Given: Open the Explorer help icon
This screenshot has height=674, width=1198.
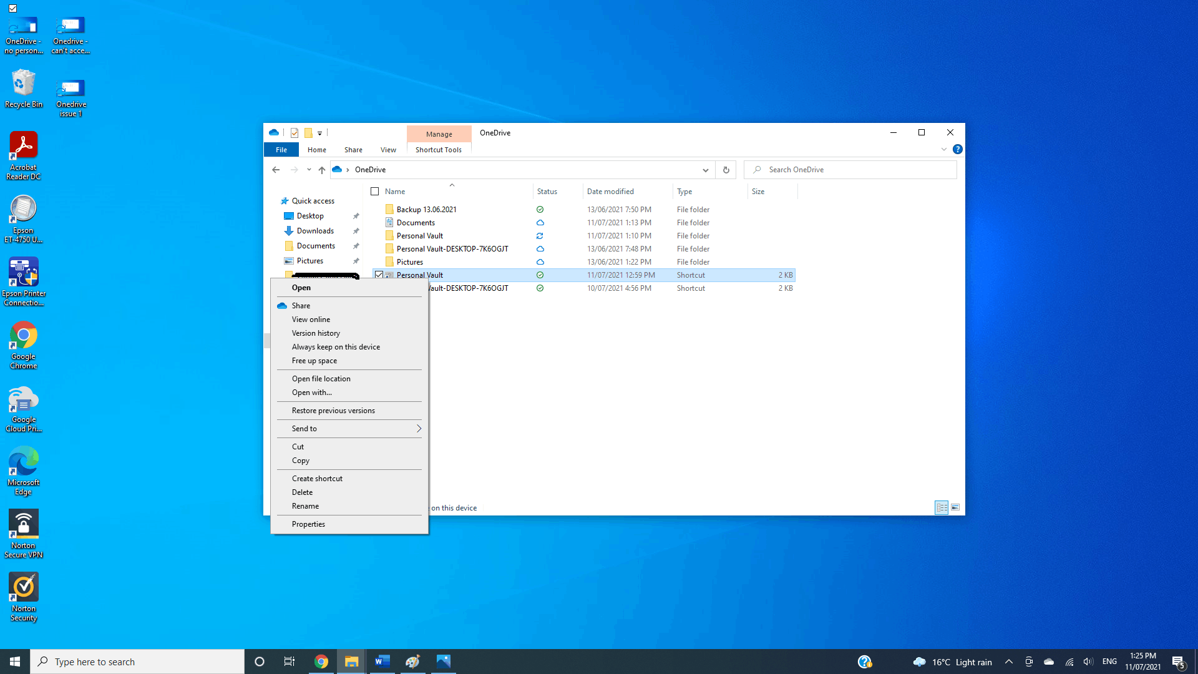Looking at the screenshot, I should (957, 150).
